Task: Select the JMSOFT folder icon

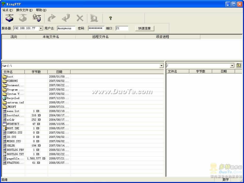Action: point(5,107)
